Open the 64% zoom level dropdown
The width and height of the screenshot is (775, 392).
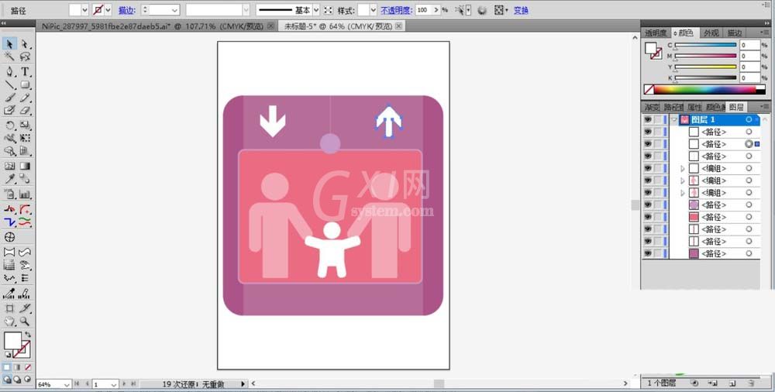[67, 384]
